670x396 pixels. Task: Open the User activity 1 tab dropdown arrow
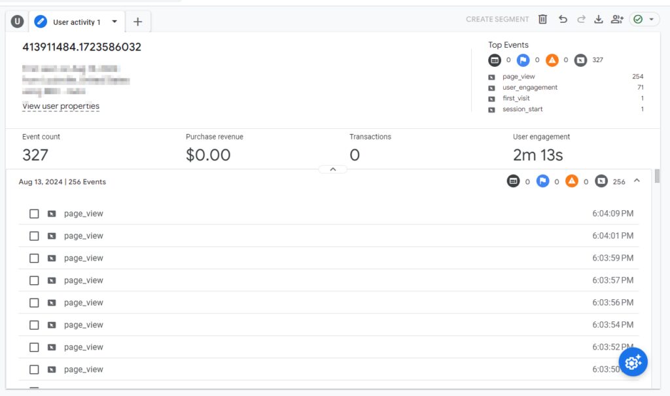[x=115, y=22]
